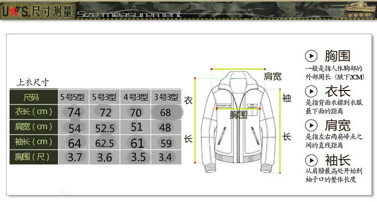377x202 pixels.
Task: Click the shoulder width value 54
Action: (x=74, y=129)
